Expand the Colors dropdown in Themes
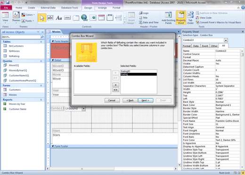This screenshot has width=245, height=175. pos(28,15)
